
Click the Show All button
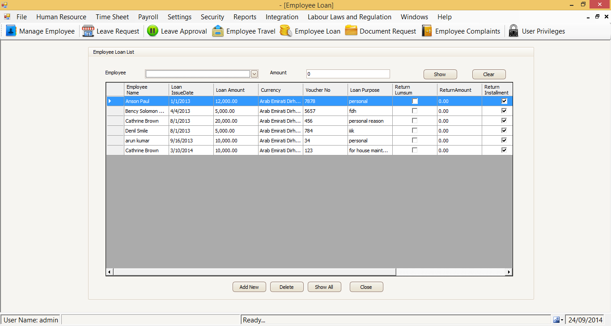tap(324, 287)
